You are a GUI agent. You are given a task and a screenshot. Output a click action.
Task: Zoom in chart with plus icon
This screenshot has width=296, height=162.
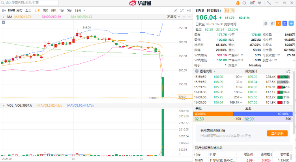(184, 17)
